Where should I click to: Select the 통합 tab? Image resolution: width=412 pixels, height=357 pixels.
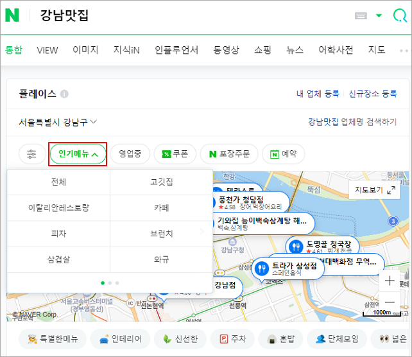click(x=14, y=49)
